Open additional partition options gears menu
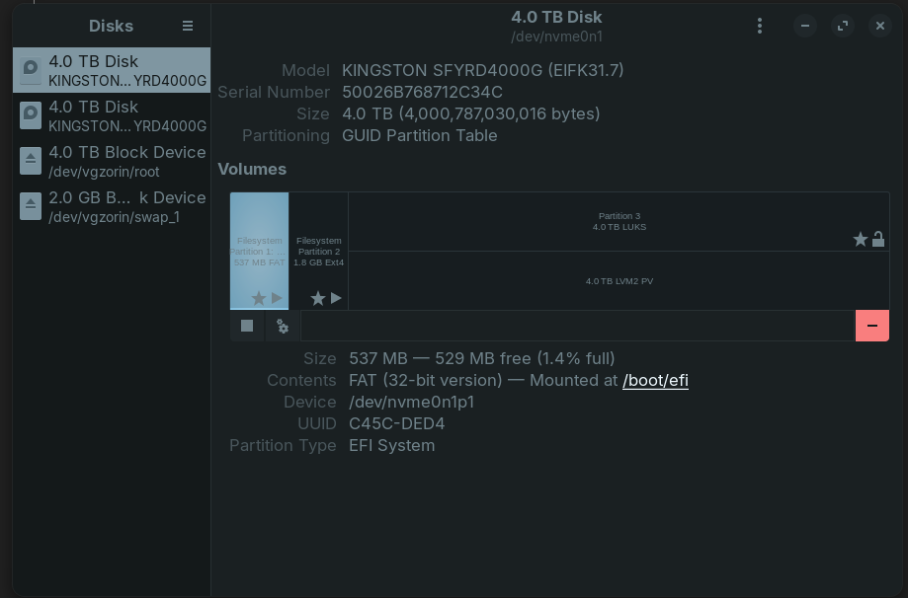The image size is (908, 598). (283, 326)
